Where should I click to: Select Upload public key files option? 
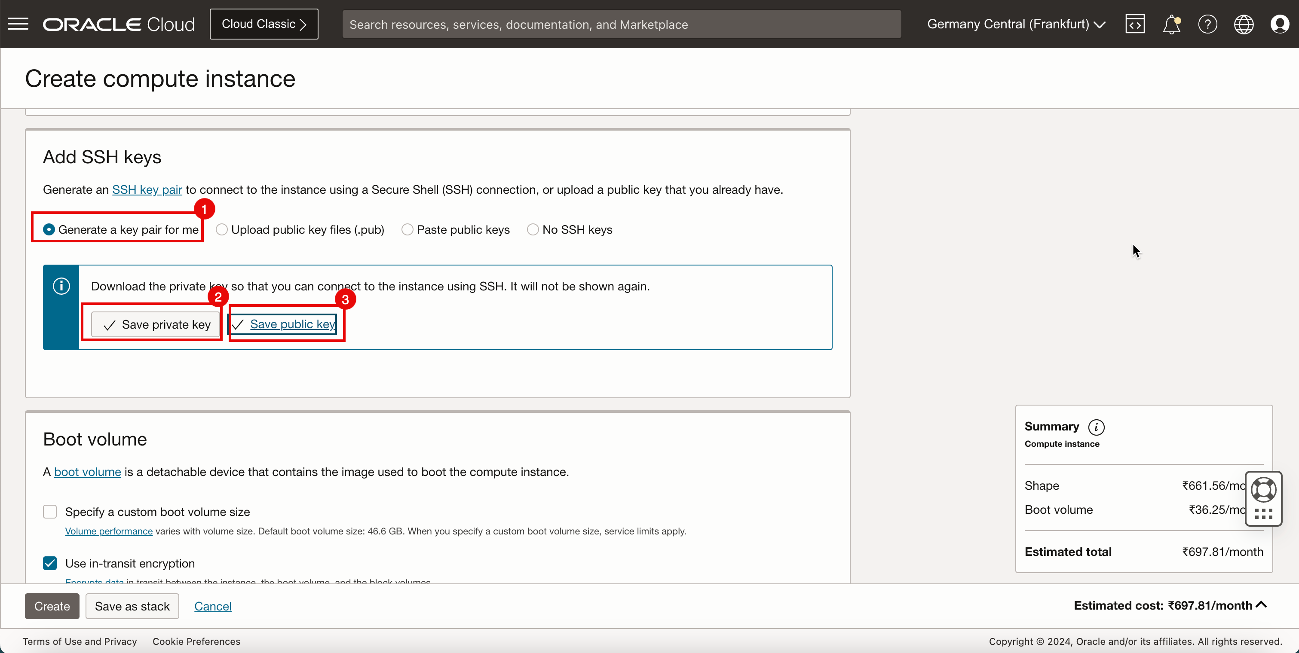(x=221, y=229)
